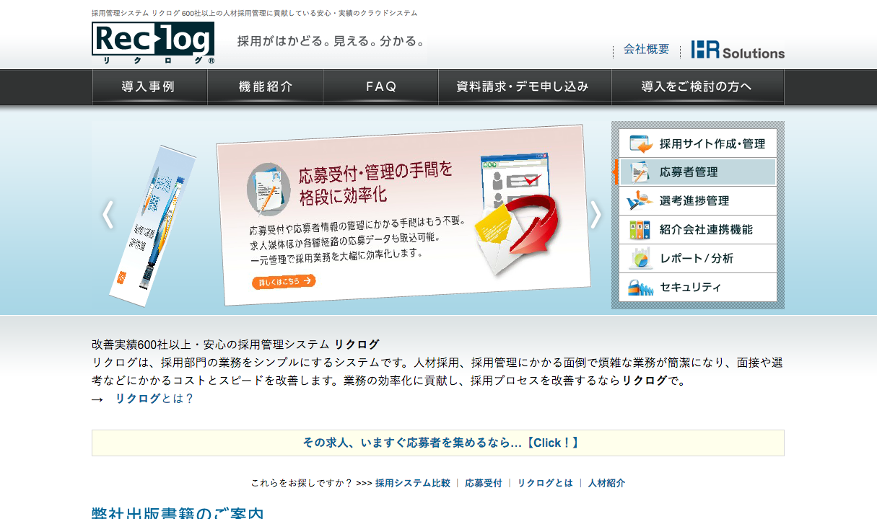Follow the リクログとは？ link
This screenshot has height=519, width=877.
pos(154,399)
